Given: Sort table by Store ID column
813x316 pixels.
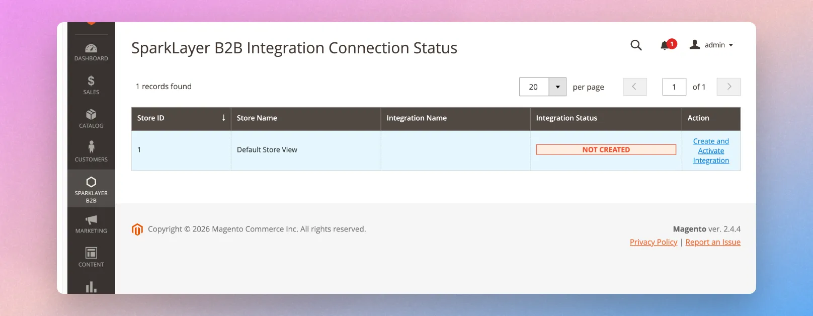Looking at the screenshot, I should 181,118.
